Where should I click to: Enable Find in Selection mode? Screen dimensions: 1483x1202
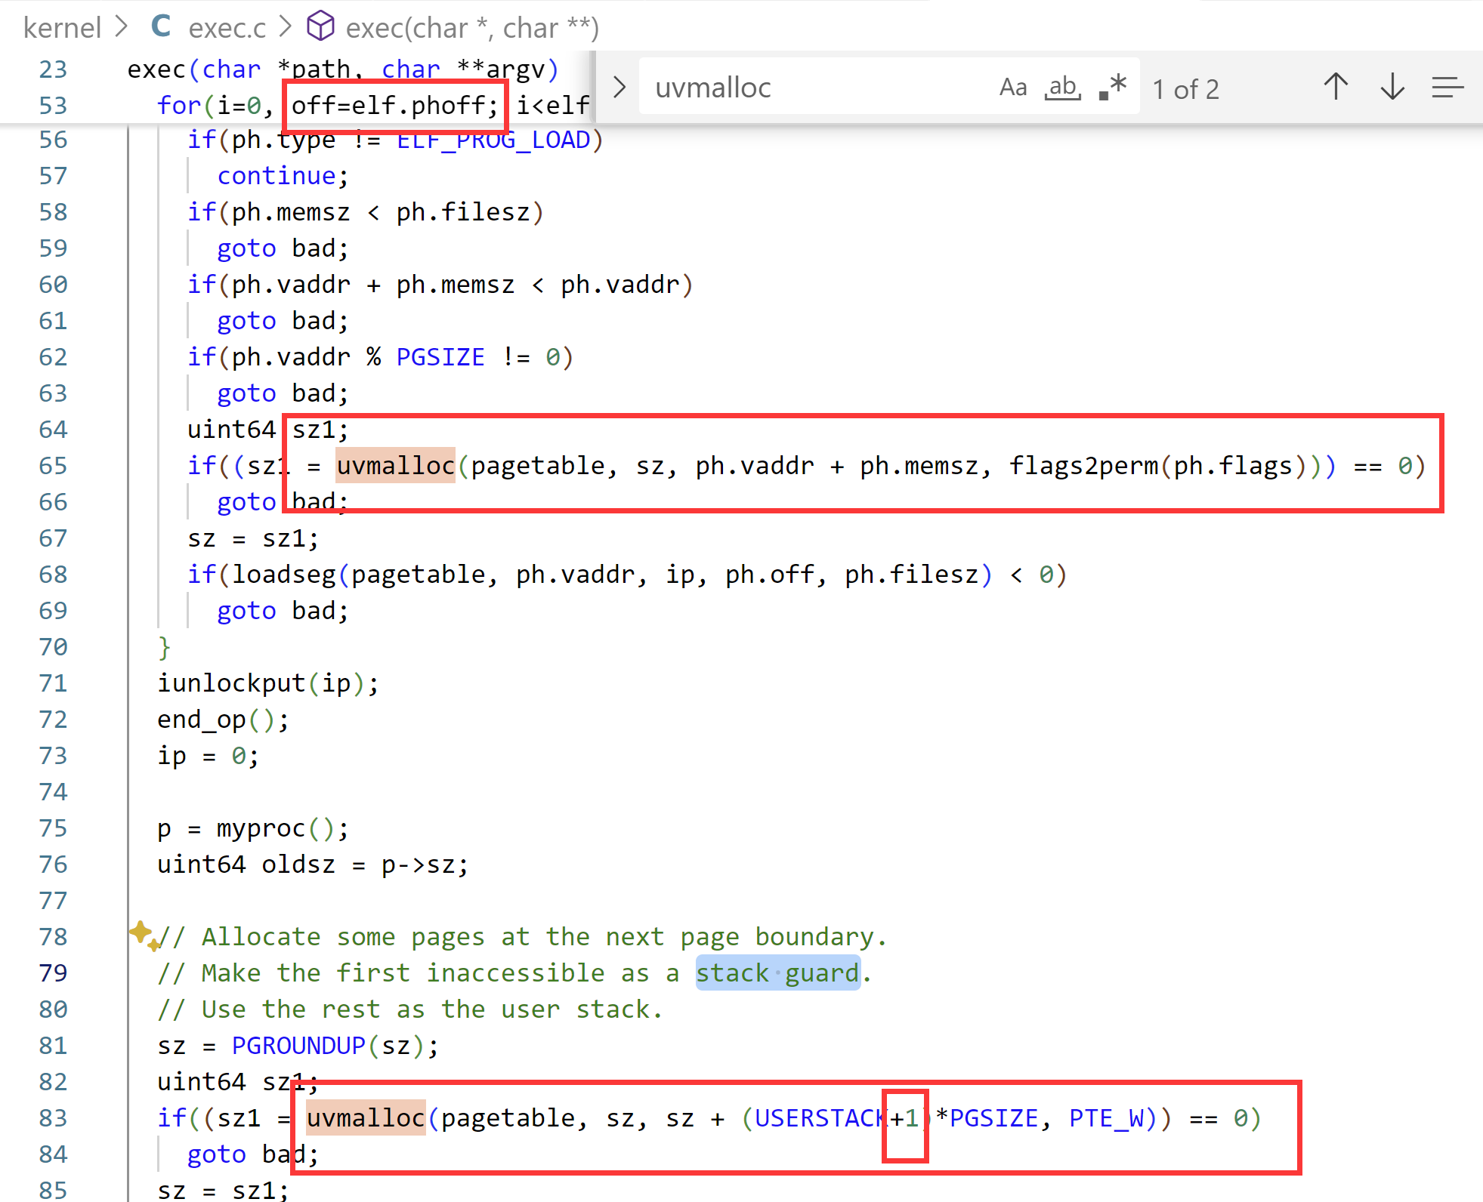1448,88
